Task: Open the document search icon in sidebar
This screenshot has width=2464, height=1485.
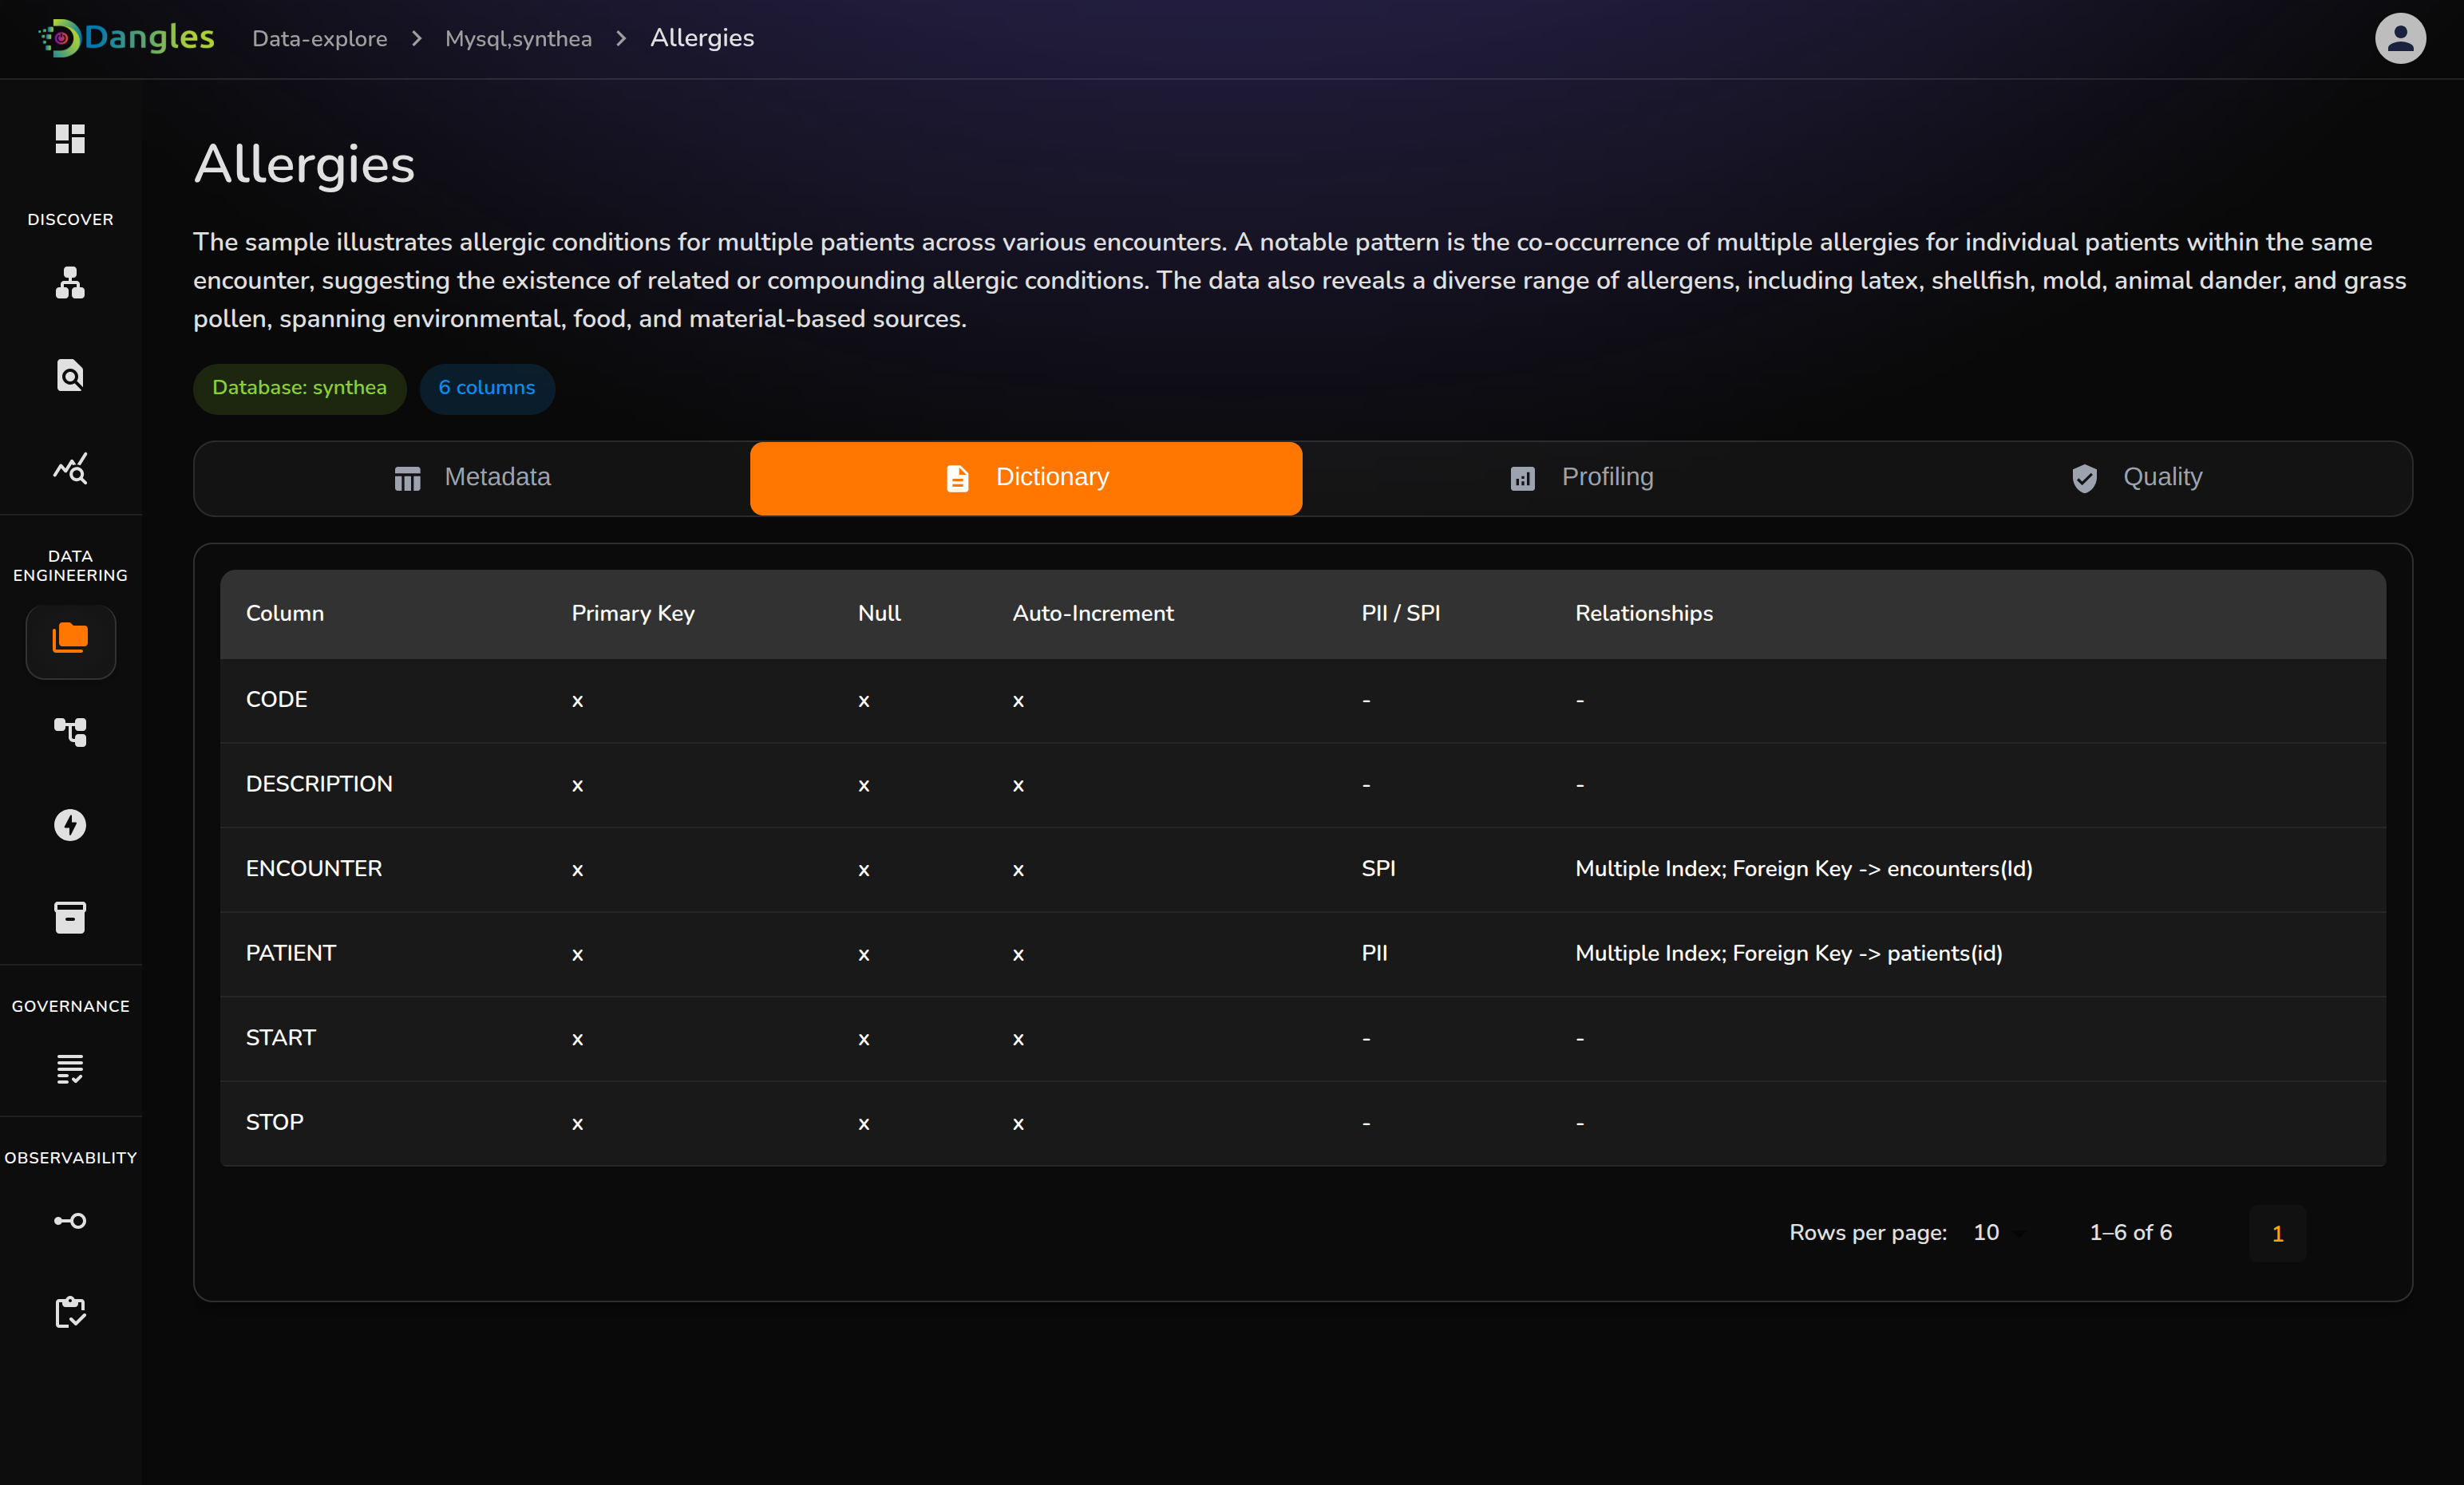Action: (x=70, y=375)
